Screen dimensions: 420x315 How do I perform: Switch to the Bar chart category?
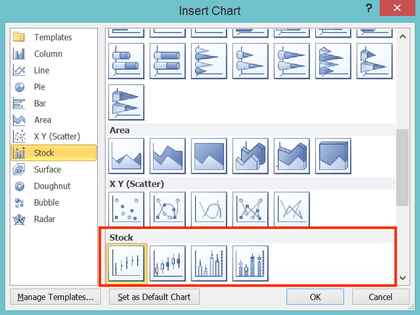coord(54,103)
